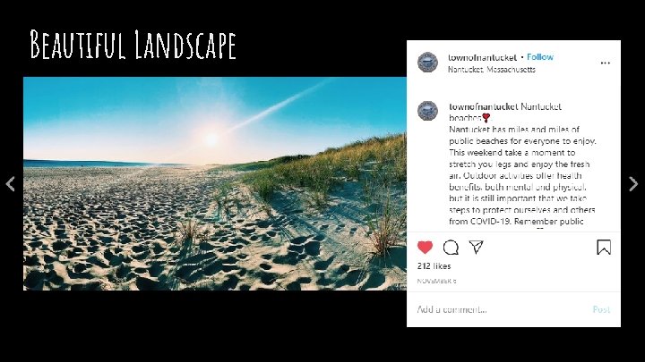The image size is (645, 362).
Task: Click the caption profile avatar
Action: (x=428, y=111)
